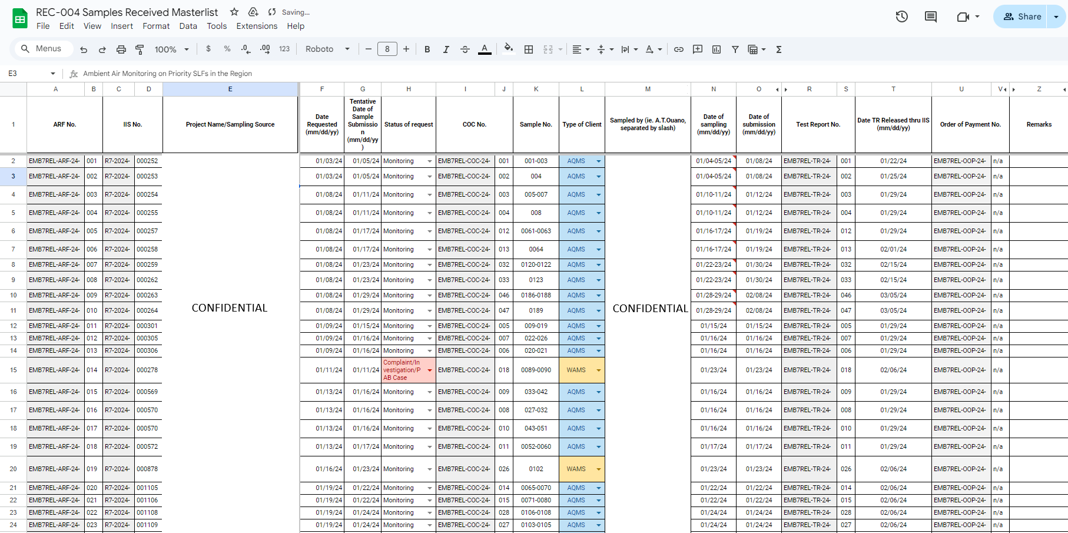The width and height of the screenshot is (1068, 533).
Task: Toggle bold formatting
Action: tap(427, 49)
